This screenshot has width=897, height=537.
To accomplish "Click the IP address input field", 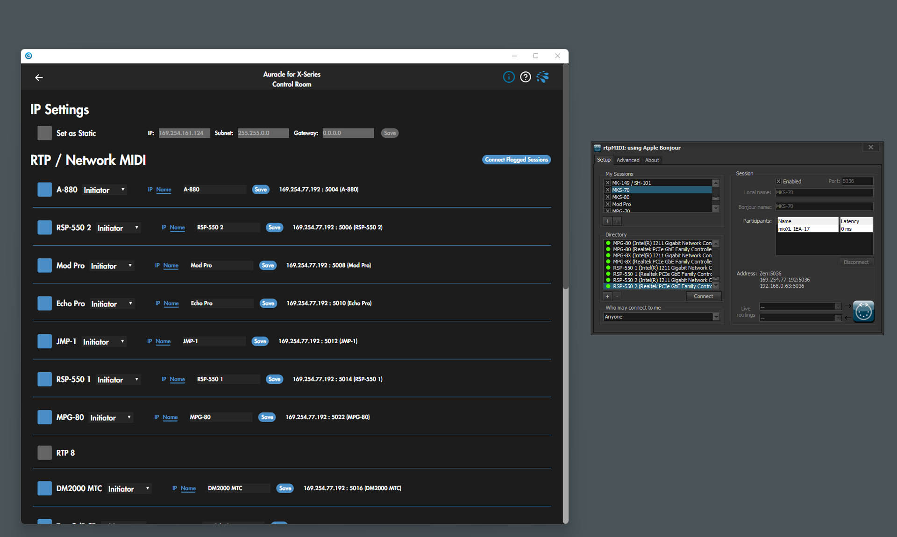I will [184, 133].
